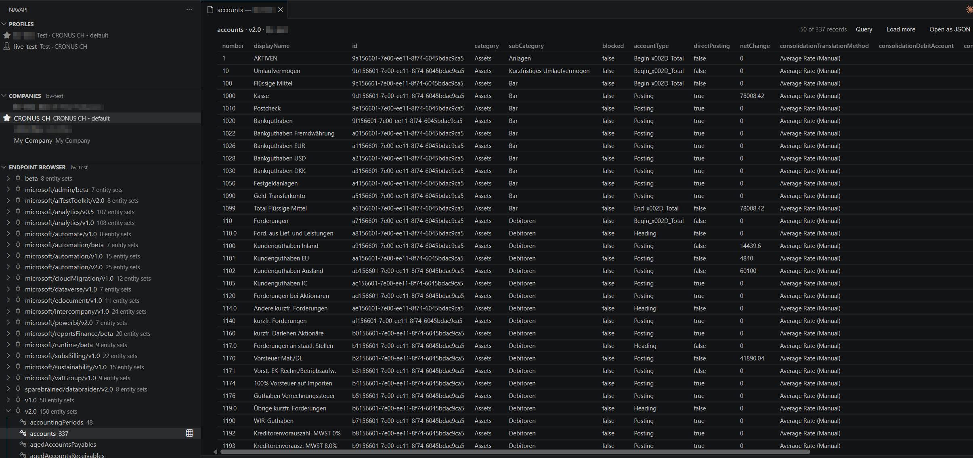Close the accounts editor tab
973x458 pixels.
(x=280, y=10)
